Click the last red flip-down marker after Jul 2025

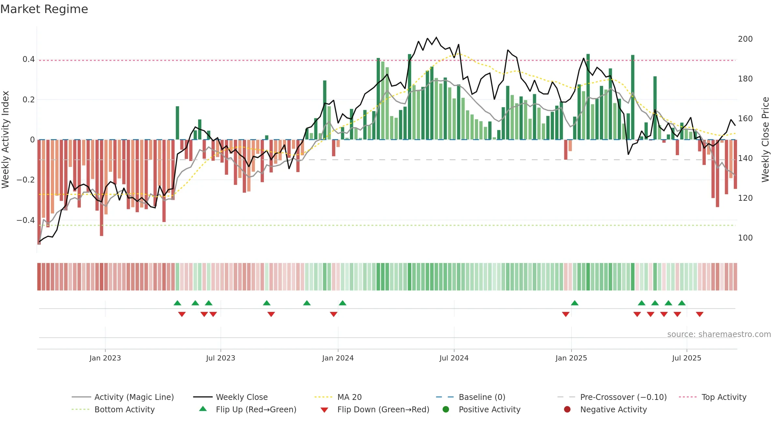click(700, 314)
